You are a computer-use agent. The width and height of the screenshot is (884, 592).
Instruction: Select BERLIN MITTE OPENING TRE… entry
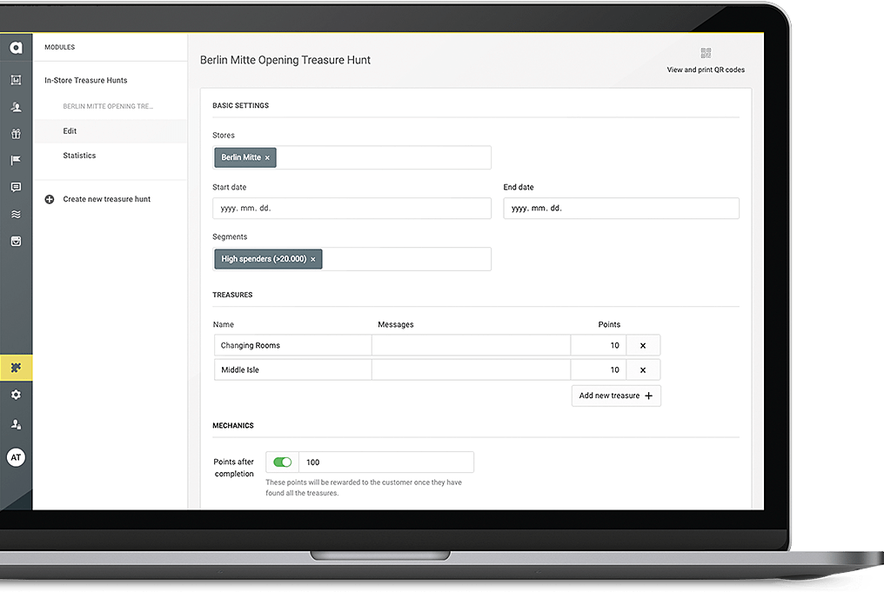[108, 106]
